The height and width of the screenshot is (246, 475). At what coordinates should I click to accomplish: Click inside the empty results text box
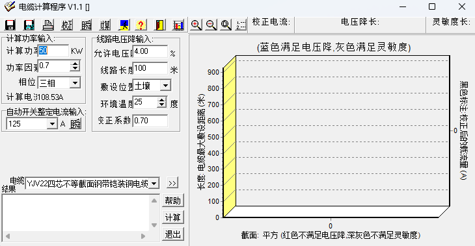pyautogui.click(x=75, y=213)
